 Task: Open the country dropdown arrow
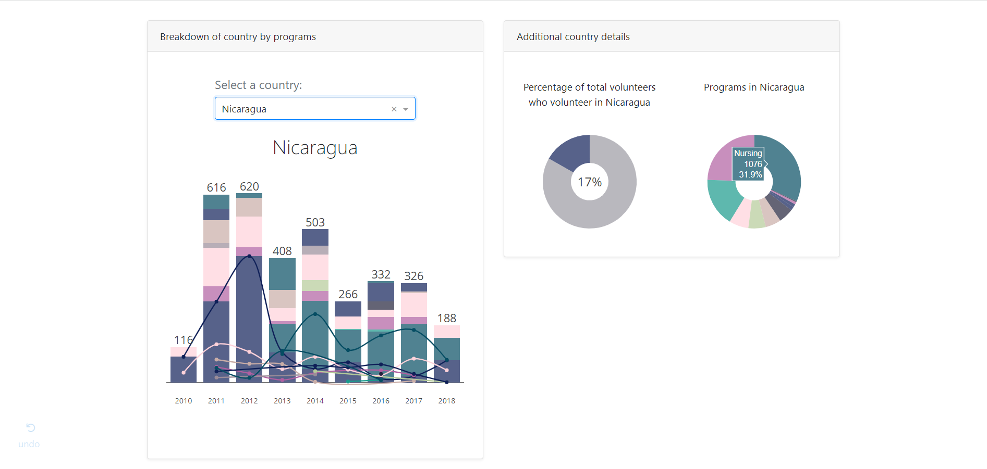coord(406,109)
